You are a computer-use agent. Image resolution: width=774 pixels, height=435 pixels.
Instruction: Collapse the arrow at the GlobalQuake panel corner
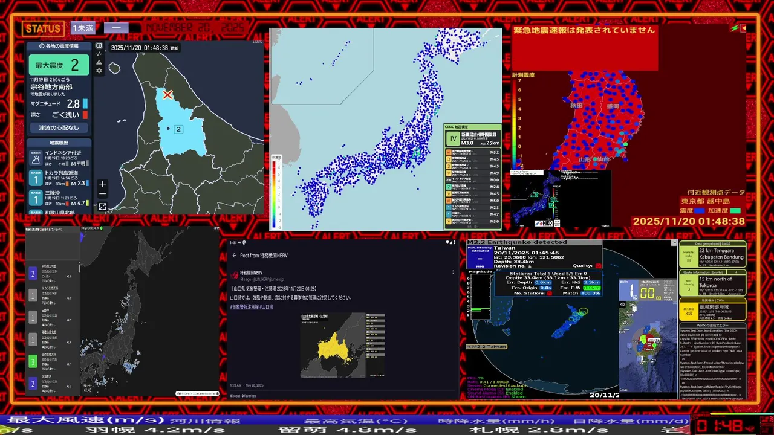coord(674,243)
